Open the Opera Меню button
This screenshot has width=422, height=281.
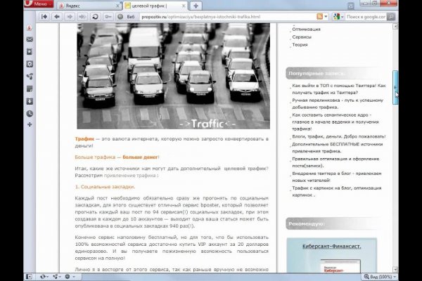[x=37, y=4]
